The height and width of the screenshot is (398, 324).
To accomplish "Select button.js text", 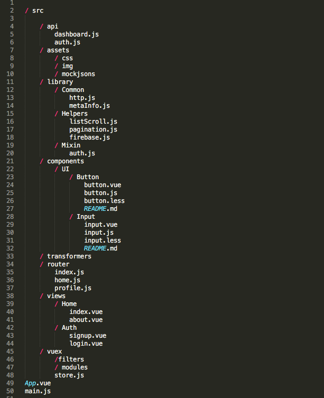I will tap(100, 192).
